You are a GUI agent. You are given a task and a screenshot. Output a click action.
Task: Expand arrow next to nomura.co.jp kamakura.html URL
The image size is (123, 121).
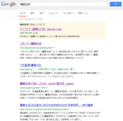(69, 109)
